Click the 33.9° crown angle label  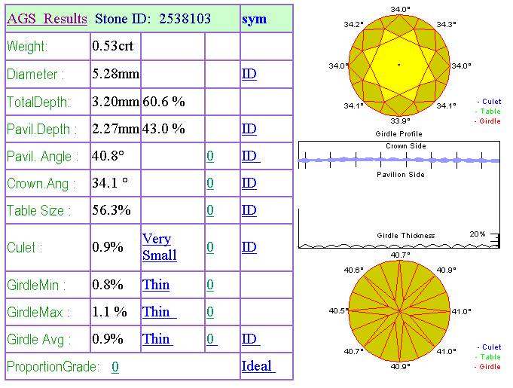[401, 121]
